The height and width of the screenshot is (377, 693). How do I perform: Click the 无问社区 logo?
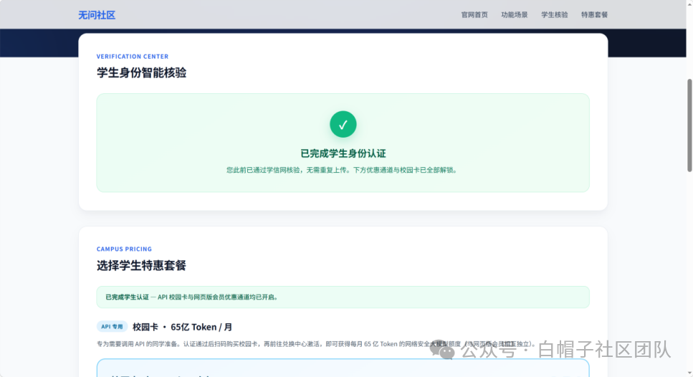point(97,15)
